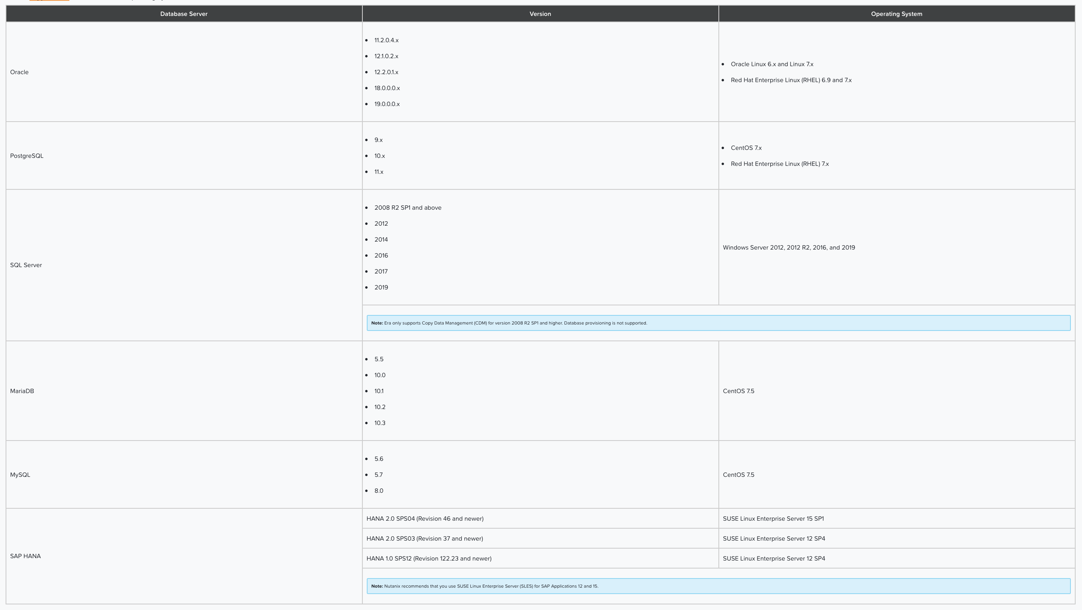Select SUSE Linux Enterprise Server 15 SP1

pyautogui.click(x=773, y=519)
